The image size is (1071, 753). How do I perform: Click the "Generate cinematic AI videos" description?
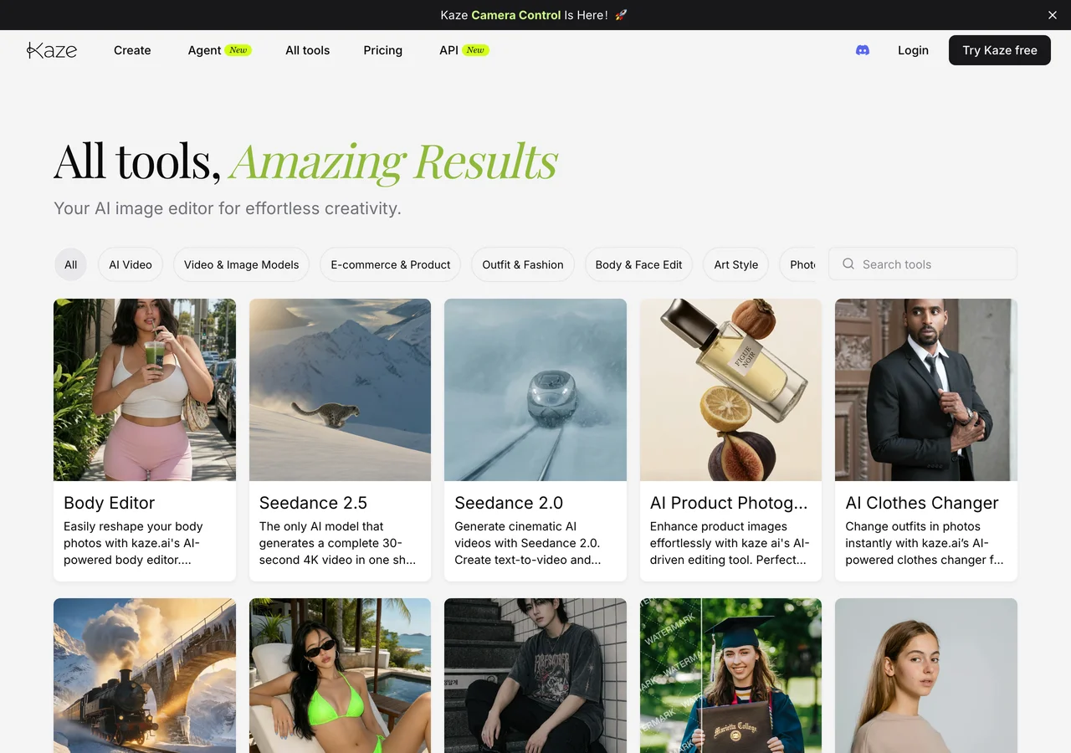click(x=528, y=543)
